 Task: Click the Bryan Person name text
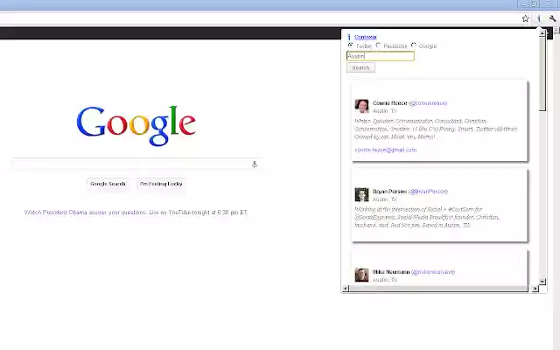(x=389, y=192)
